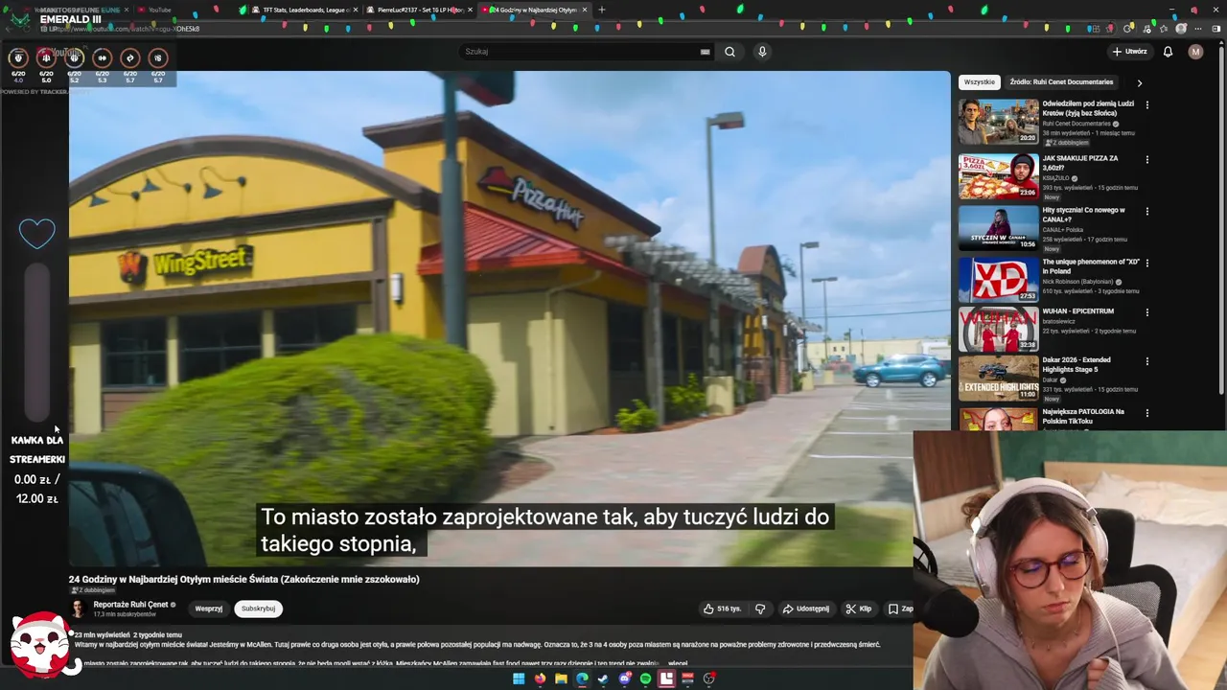Click the YouTube search magnifier button

tap(729, 52)
